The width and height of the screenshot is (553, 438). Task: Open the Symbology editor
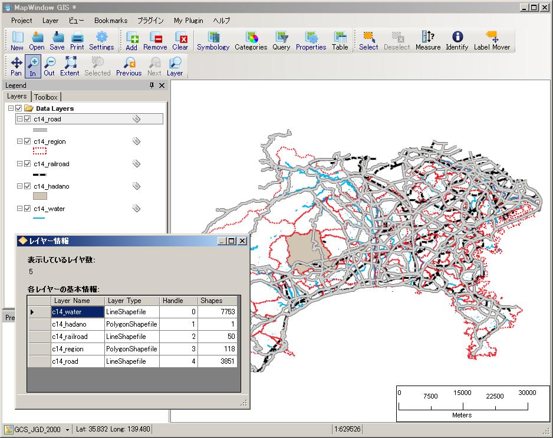coord(213,40)
